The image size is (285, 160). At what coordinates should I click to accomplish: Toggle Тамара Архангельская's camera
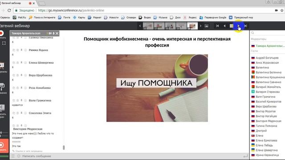(50, 33)
